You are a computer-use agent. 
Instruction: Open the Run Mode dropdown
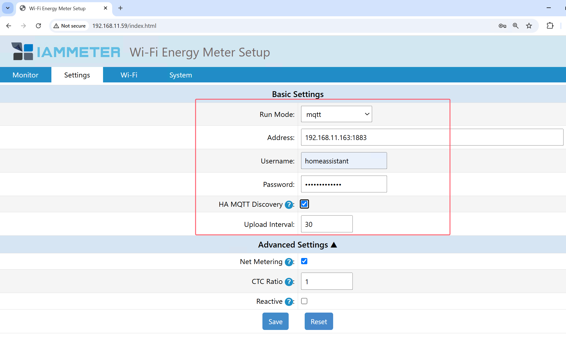tap(336, 114)
